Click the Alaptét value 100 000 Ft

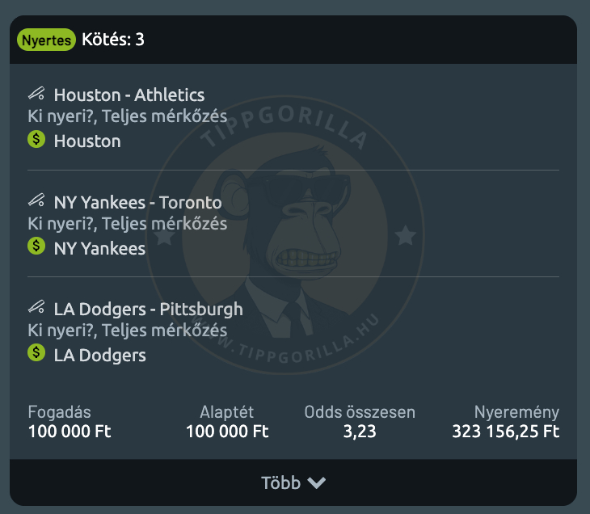coord(227,432)
